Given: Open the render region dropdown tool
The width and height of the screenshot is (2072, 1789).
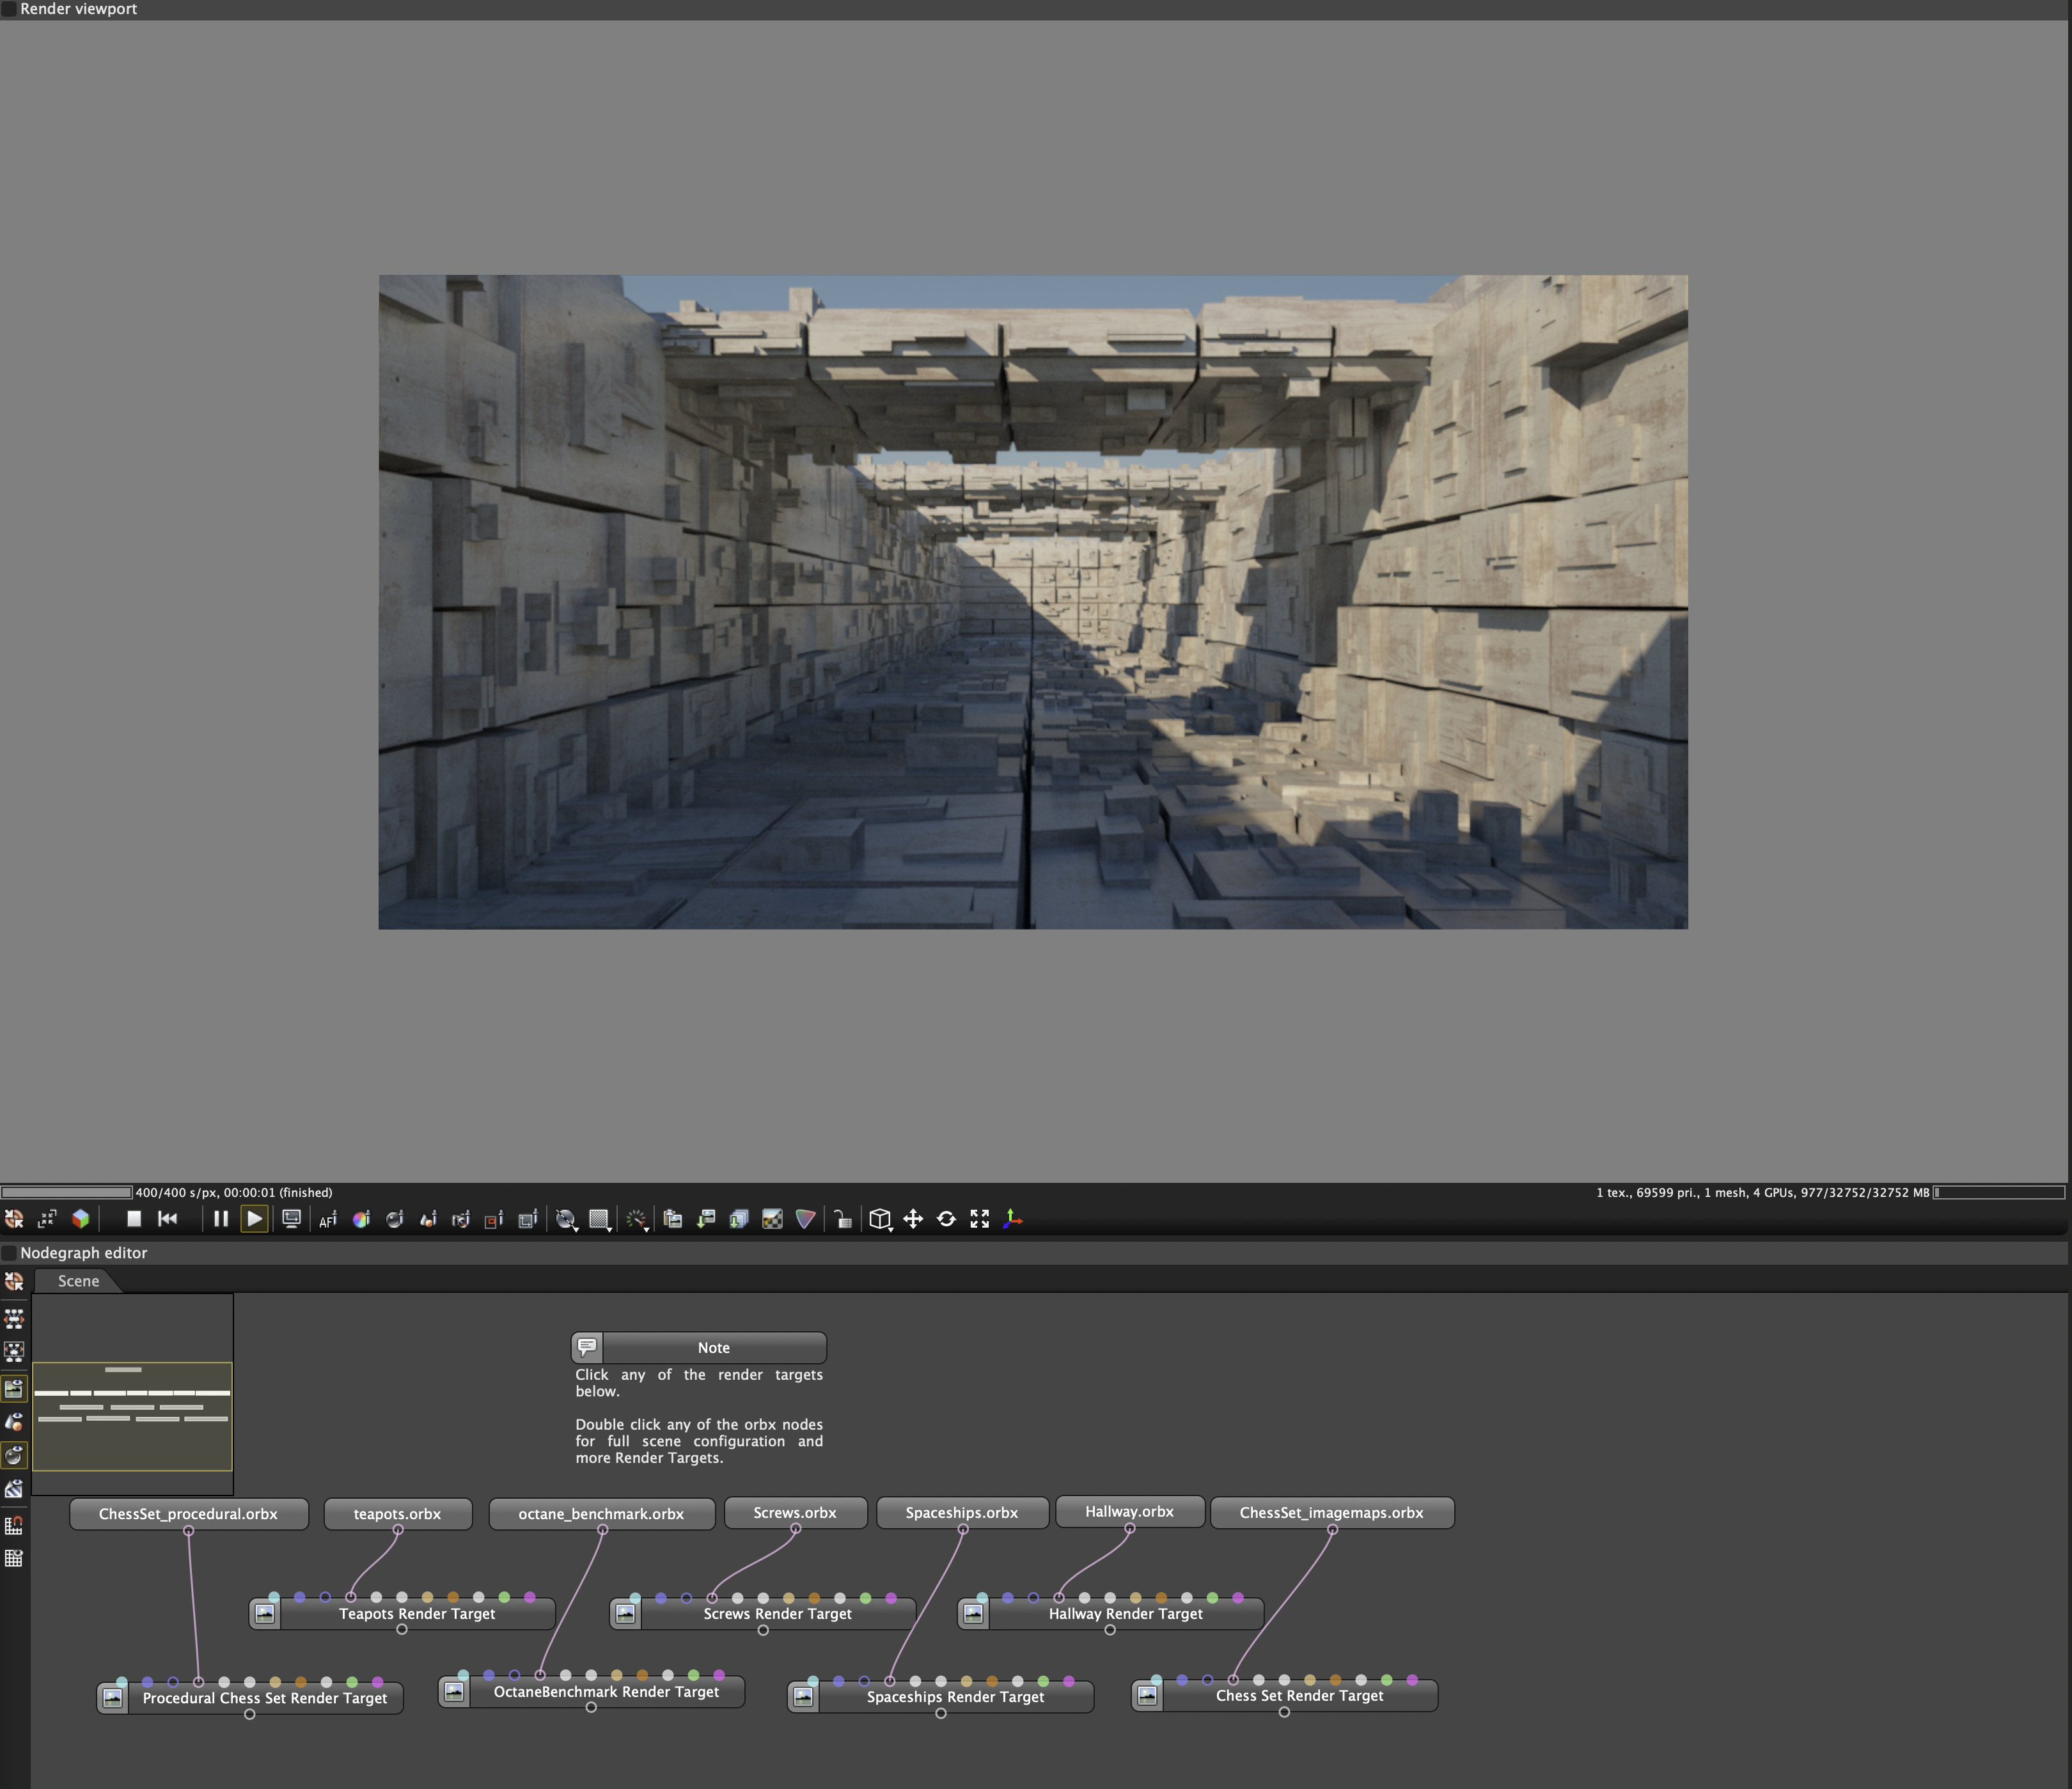Looking at the screenshot, I should [600, 1219].
